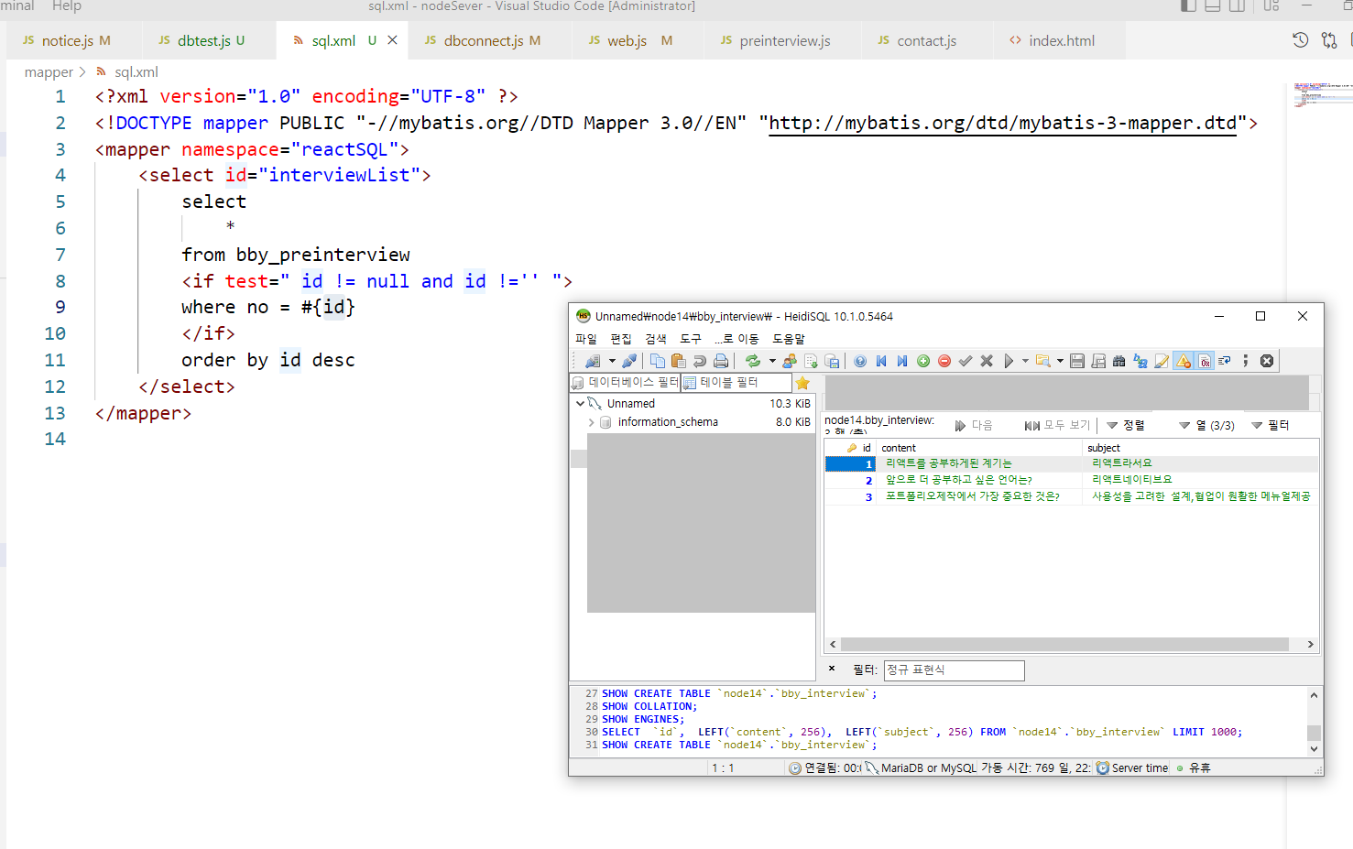Click the mapper breadcrumb in VS Code
Screen dimensions: 1353x849
(49, 72)
